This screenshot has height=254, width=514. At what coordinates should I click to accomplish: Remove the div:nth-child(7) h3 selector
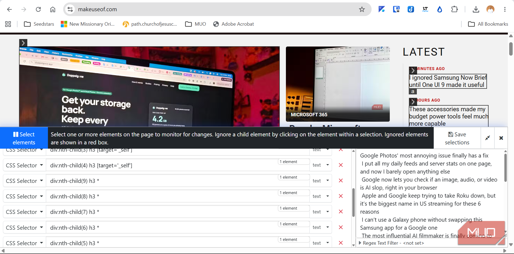coord(341,212)
